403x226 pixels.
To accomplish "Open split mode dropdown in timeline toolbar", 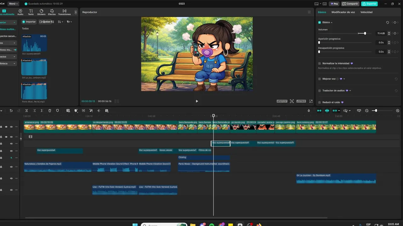I will [349, 110].
